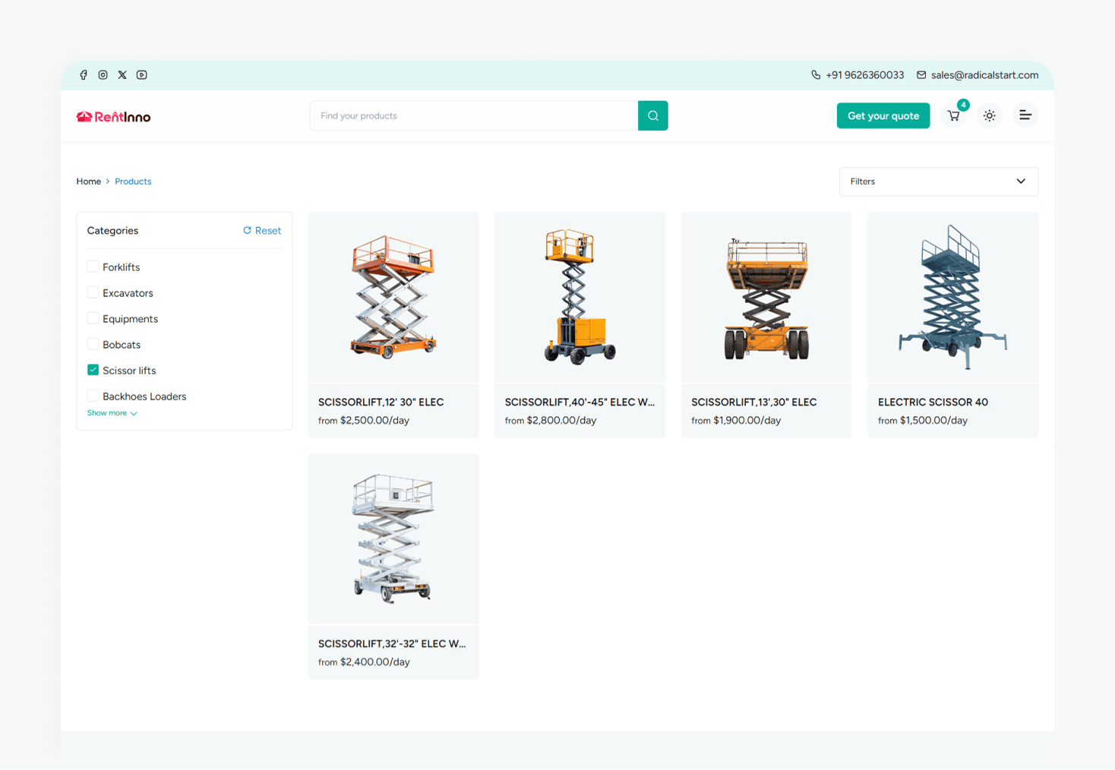This screenshot has width=1115, height=770.
Task: Visit the Instagram profile icon
Action: pos(103,74)
